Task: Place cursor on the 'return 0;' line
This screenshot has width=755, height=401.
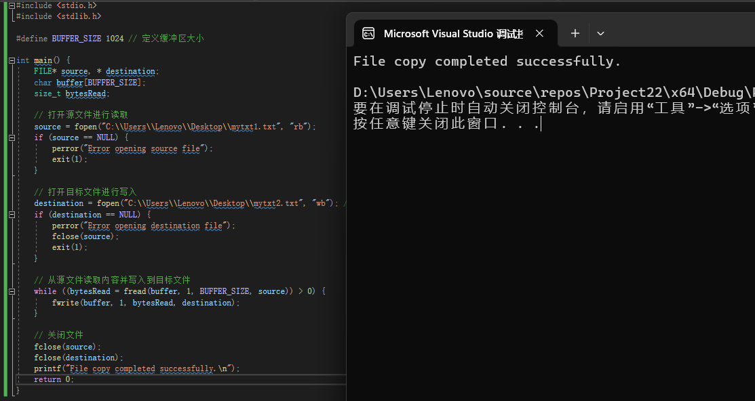Action: tap(54, 379)
